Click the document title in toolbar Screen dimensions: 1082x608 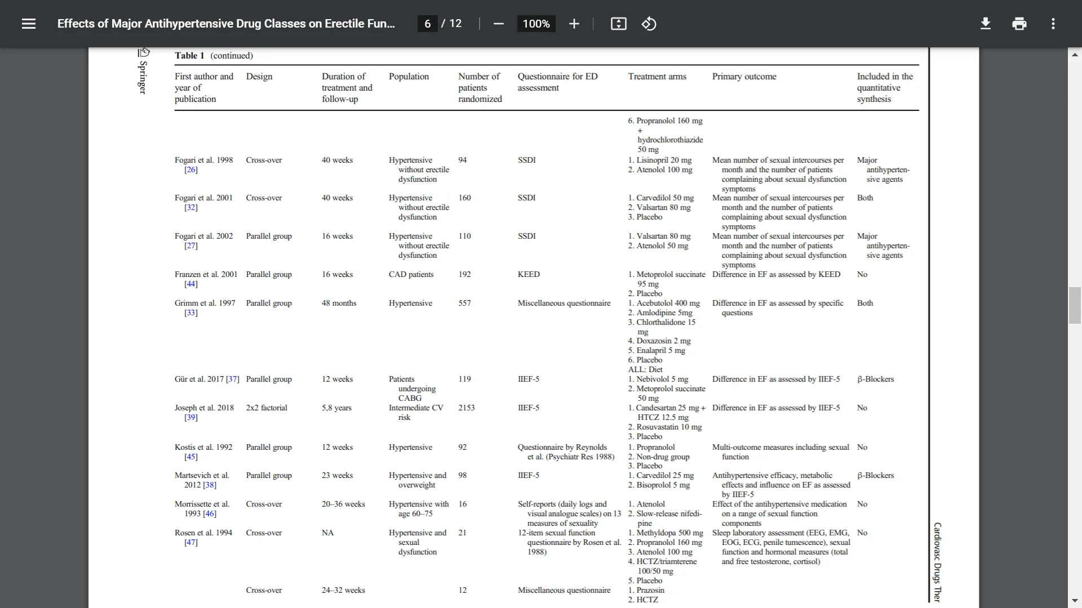226,24
